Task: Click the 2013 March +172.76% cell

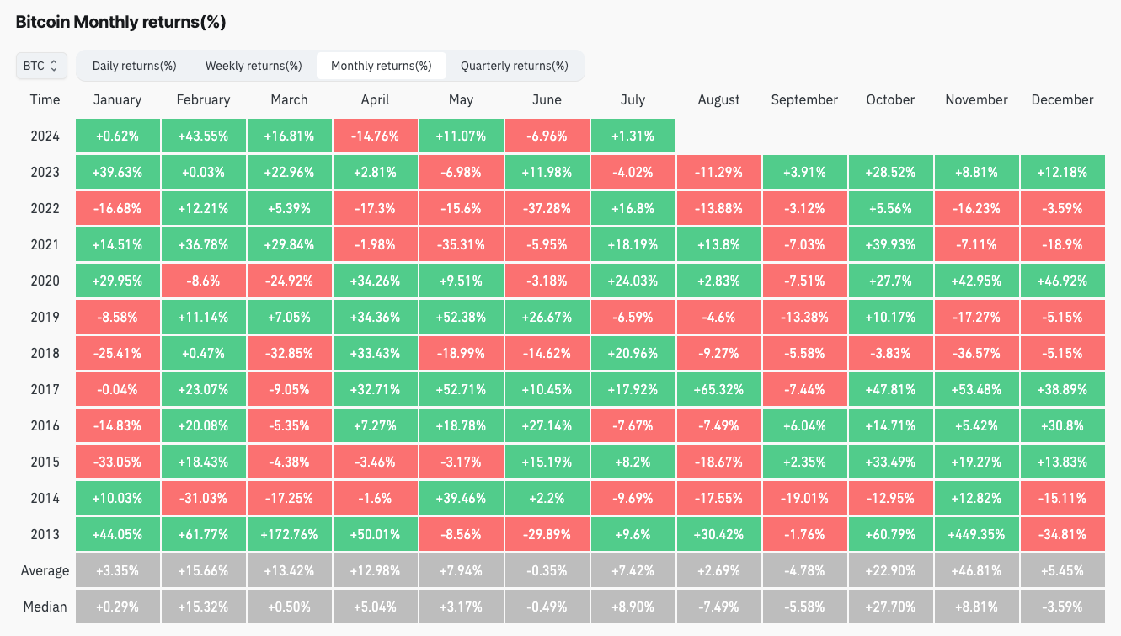Action: [x=289, y=534]
